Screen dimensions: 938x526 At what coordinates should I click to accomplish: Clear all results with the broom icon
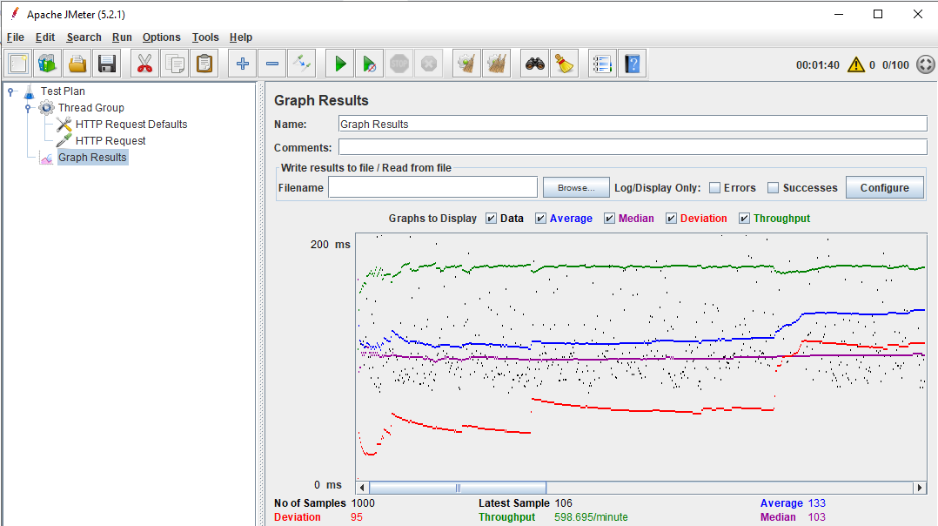point(497,63)
